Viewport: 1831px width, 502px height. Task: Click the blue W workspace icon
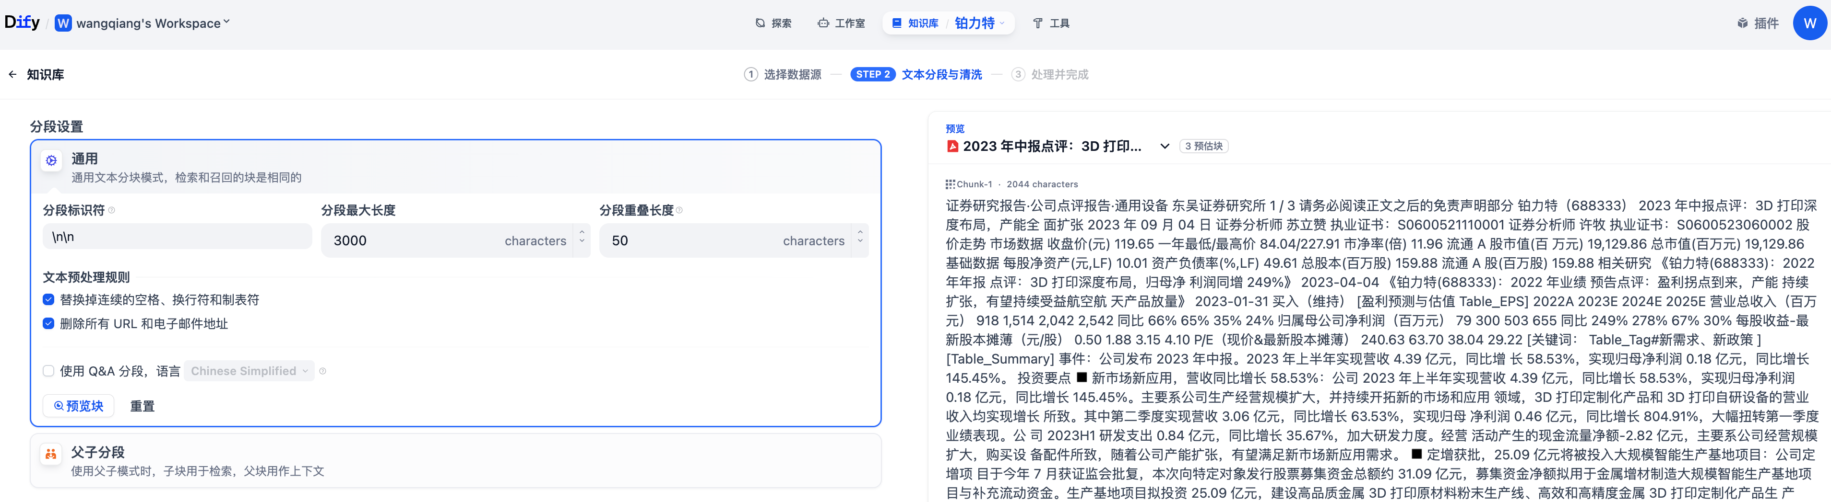coord(63,23)
